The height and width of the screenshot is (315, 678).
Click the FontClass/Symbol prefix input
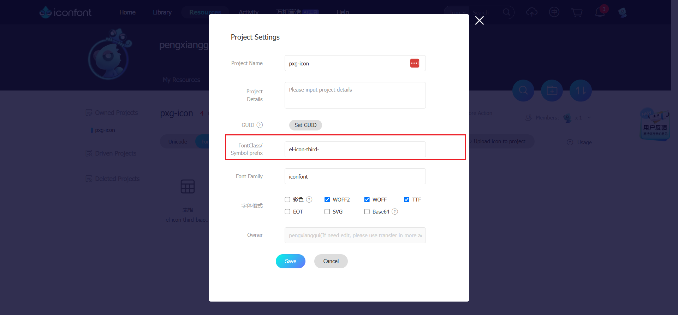point(355,150)
